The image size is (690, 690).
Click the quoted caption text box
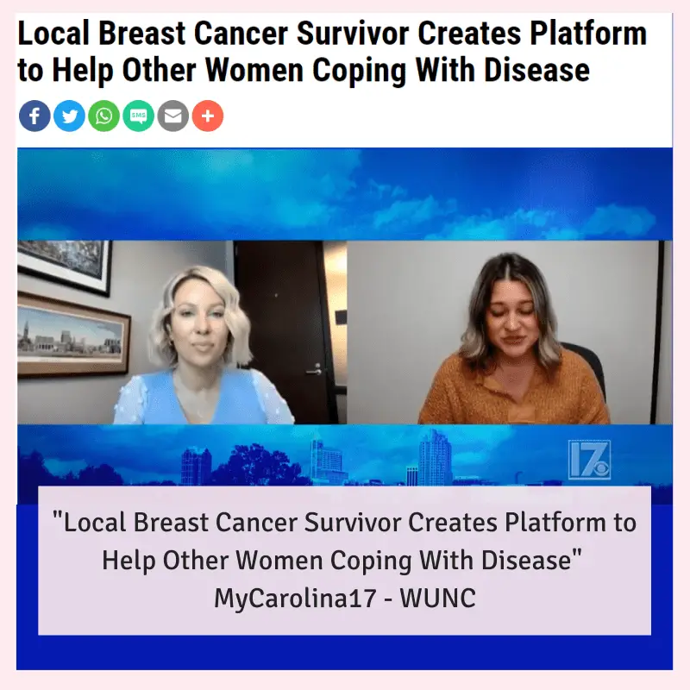tap(344, 561)
